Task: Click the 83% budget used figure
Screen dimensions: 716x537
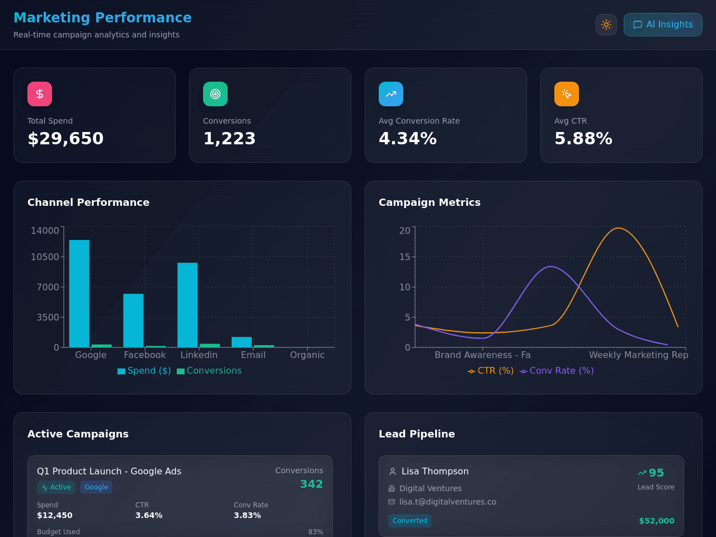Action: [315, 532]
